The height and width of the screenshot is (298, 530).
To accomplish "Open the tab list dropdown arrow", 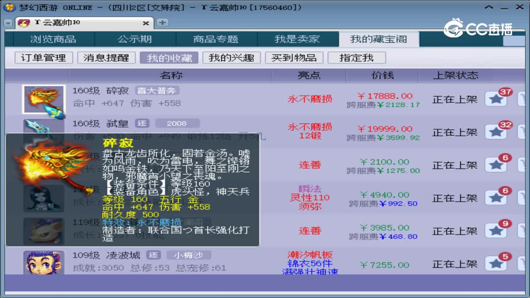I will (8, 23).
